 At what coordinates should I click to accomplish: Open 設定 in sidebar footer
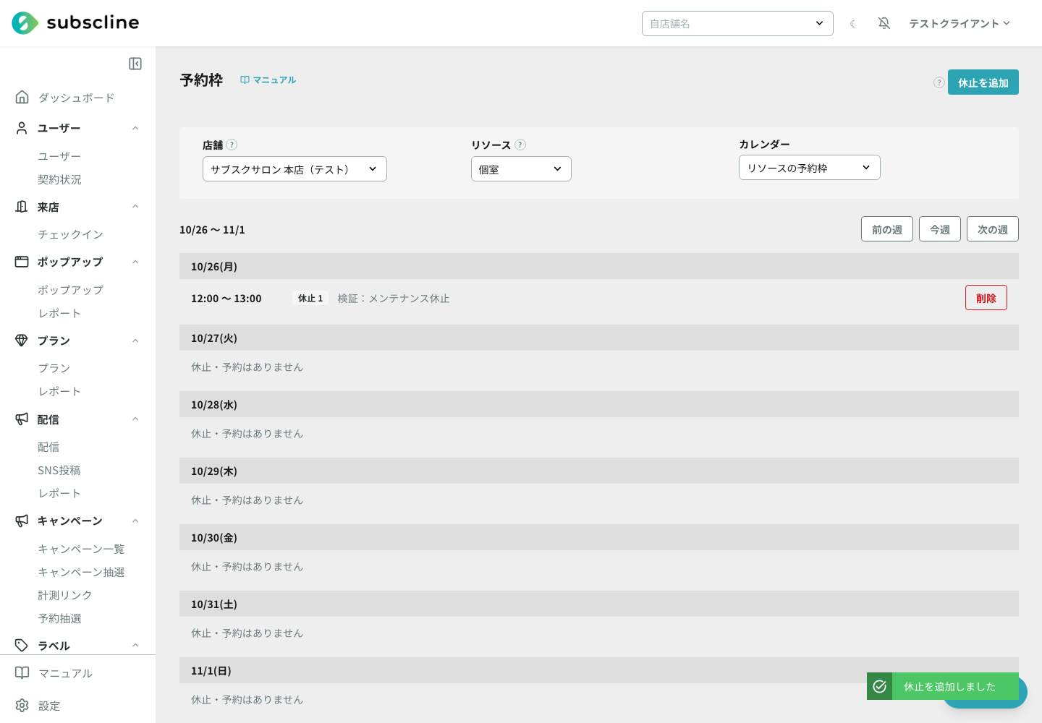click(x=49, y=706)
